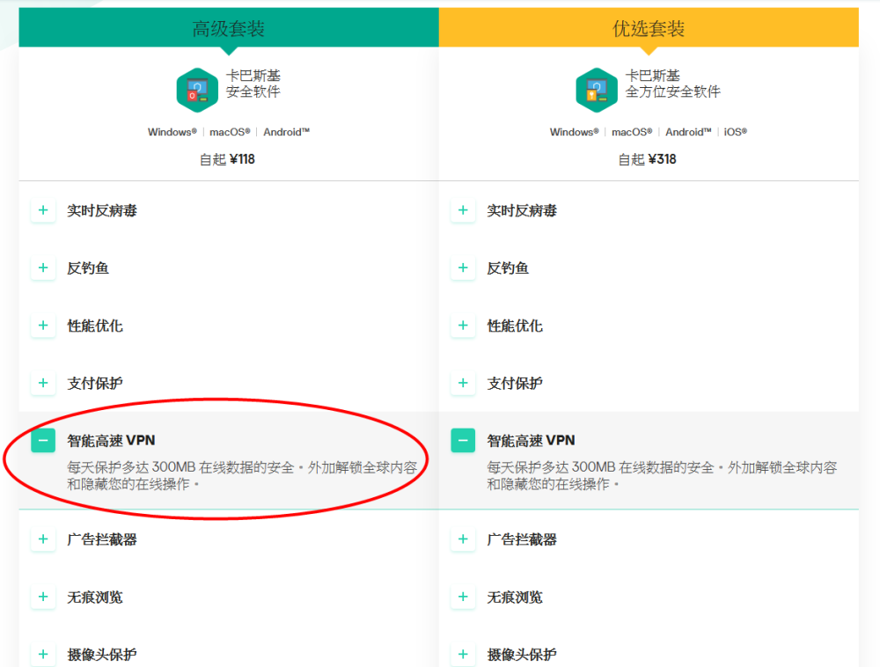
Task: Expand 反钓鱼 in the 高级套装 column
Action: (43, 268)
